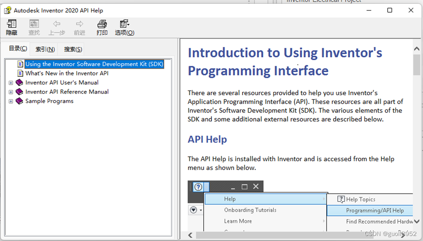
Task: Click the round dropdown arrow icon in the illustration
Action: [194, 210]
